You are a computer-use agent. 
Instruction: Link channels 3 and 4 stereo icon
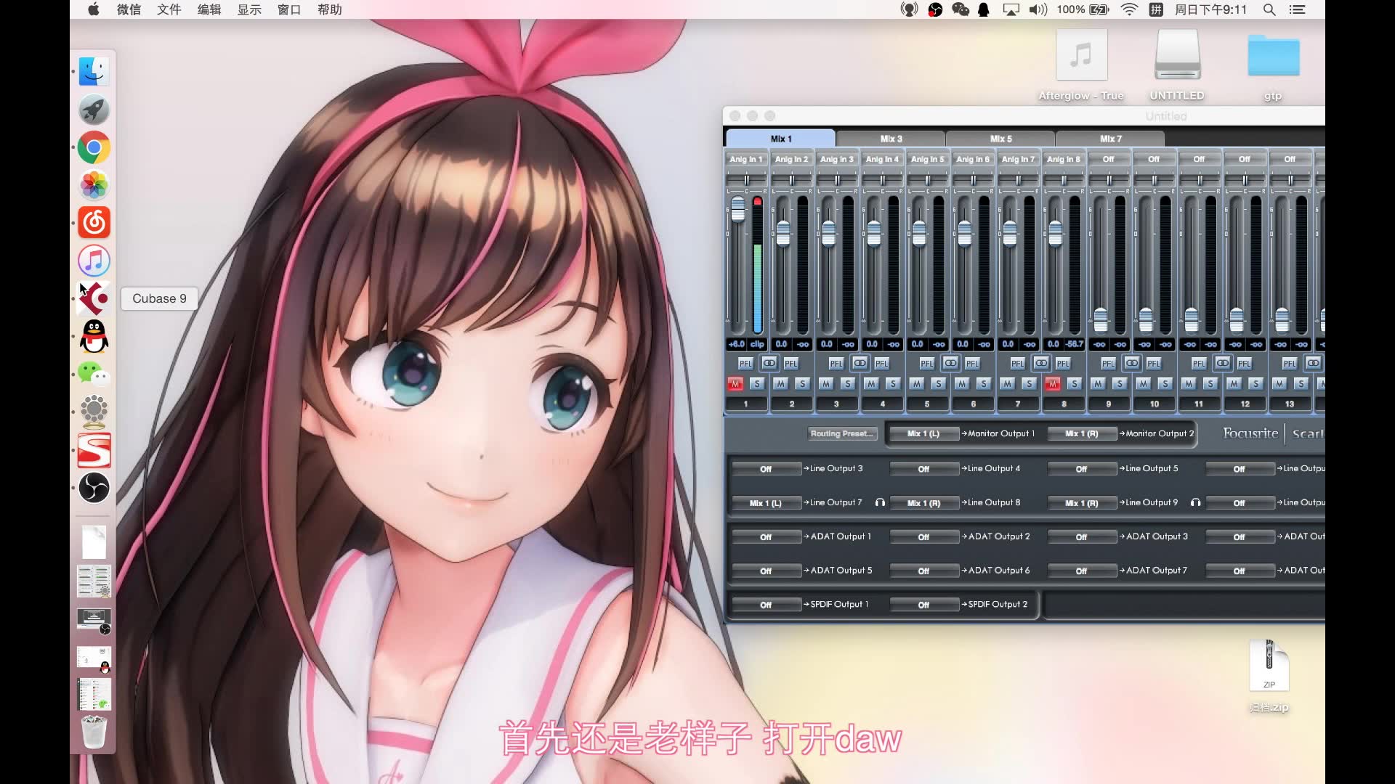click(860, 363)
